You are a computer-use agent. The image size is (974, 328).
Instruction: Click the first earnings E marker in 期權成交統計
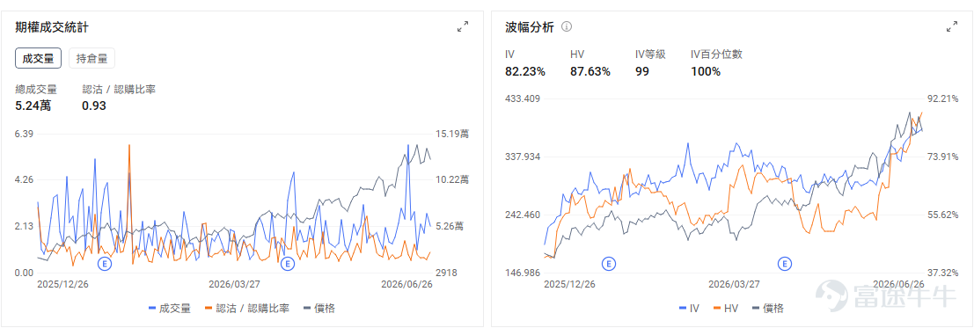[105, 264]
